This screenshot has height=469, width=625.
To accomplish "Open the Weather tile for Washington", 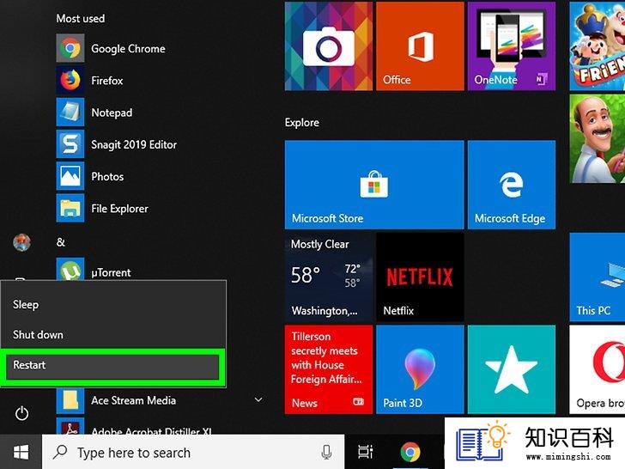I will click(x=329, y=277).
